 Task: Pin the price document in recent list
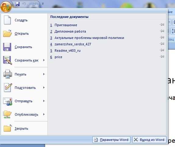[162, 57]
